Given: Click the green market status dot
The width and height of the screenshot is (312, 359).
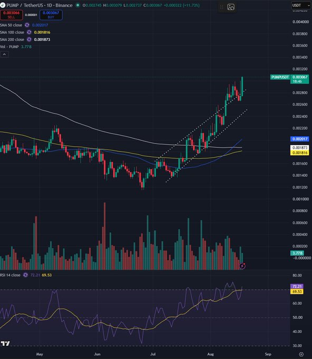Looking at the screenshot, I should (x=78, y=5).
